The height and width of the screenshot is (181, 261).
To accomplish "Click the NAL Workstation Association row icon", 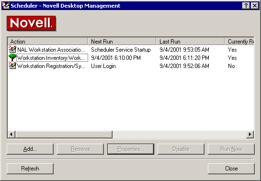I will coord(12,49).
